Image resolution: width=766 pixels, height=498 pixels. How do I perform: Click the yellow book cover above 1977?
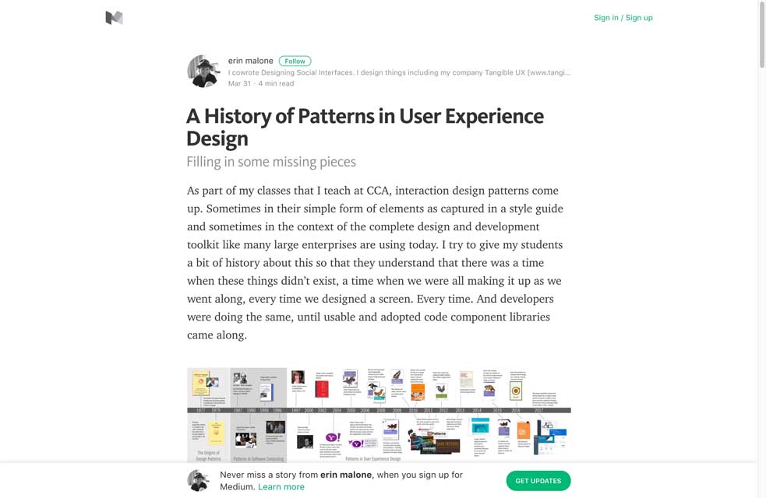coord(201,384)
